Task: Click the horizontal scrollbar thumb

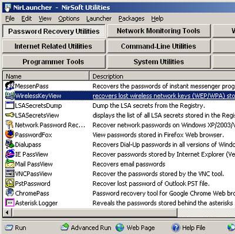Action: click(x=95, y=212)
